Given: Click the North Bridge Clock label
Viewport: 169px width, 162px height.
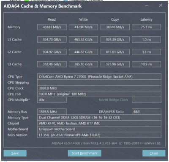Looking at the screenshot, I should click(113, 100).
